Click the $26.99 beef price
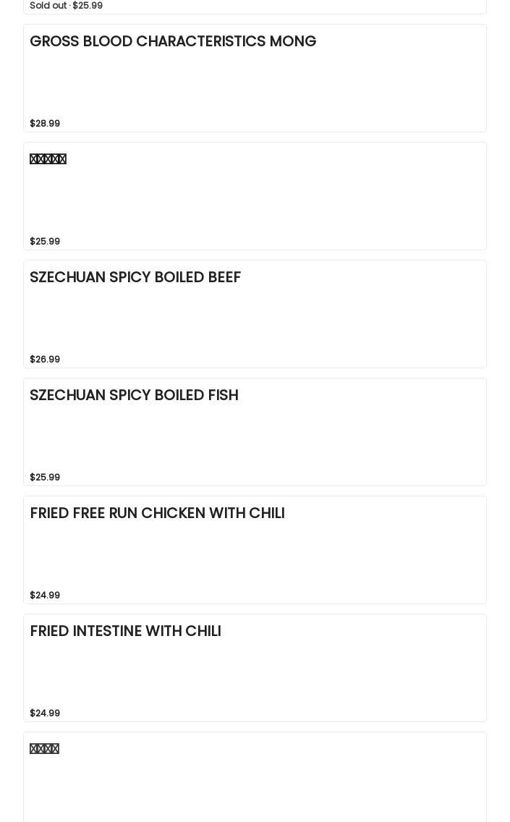Viewport: 510px width, 822px height. (x=45, y=360)
